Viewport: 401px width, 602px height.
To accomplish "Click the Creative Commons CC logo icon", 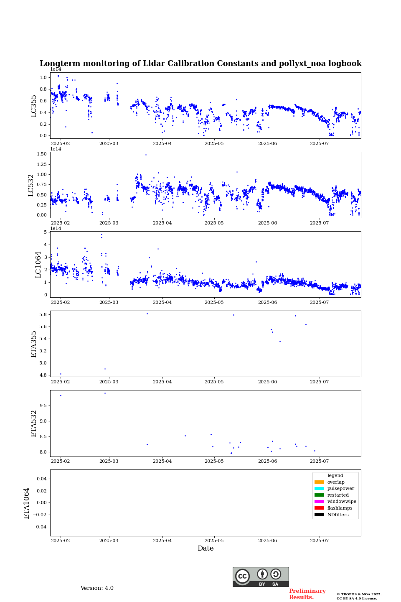I will (x=242, y=576).
